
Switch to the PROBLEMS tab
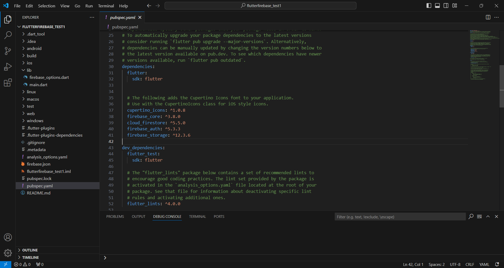(115, 217)
